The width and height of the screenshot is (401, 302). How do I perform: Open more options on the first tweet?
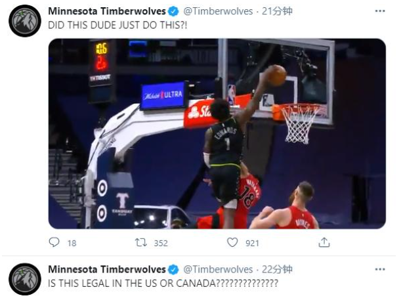click(x=380, y=11)
